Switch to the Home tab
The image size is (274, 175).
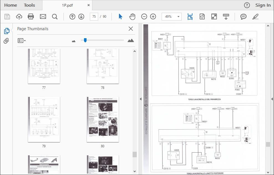[x=11, y=5]
